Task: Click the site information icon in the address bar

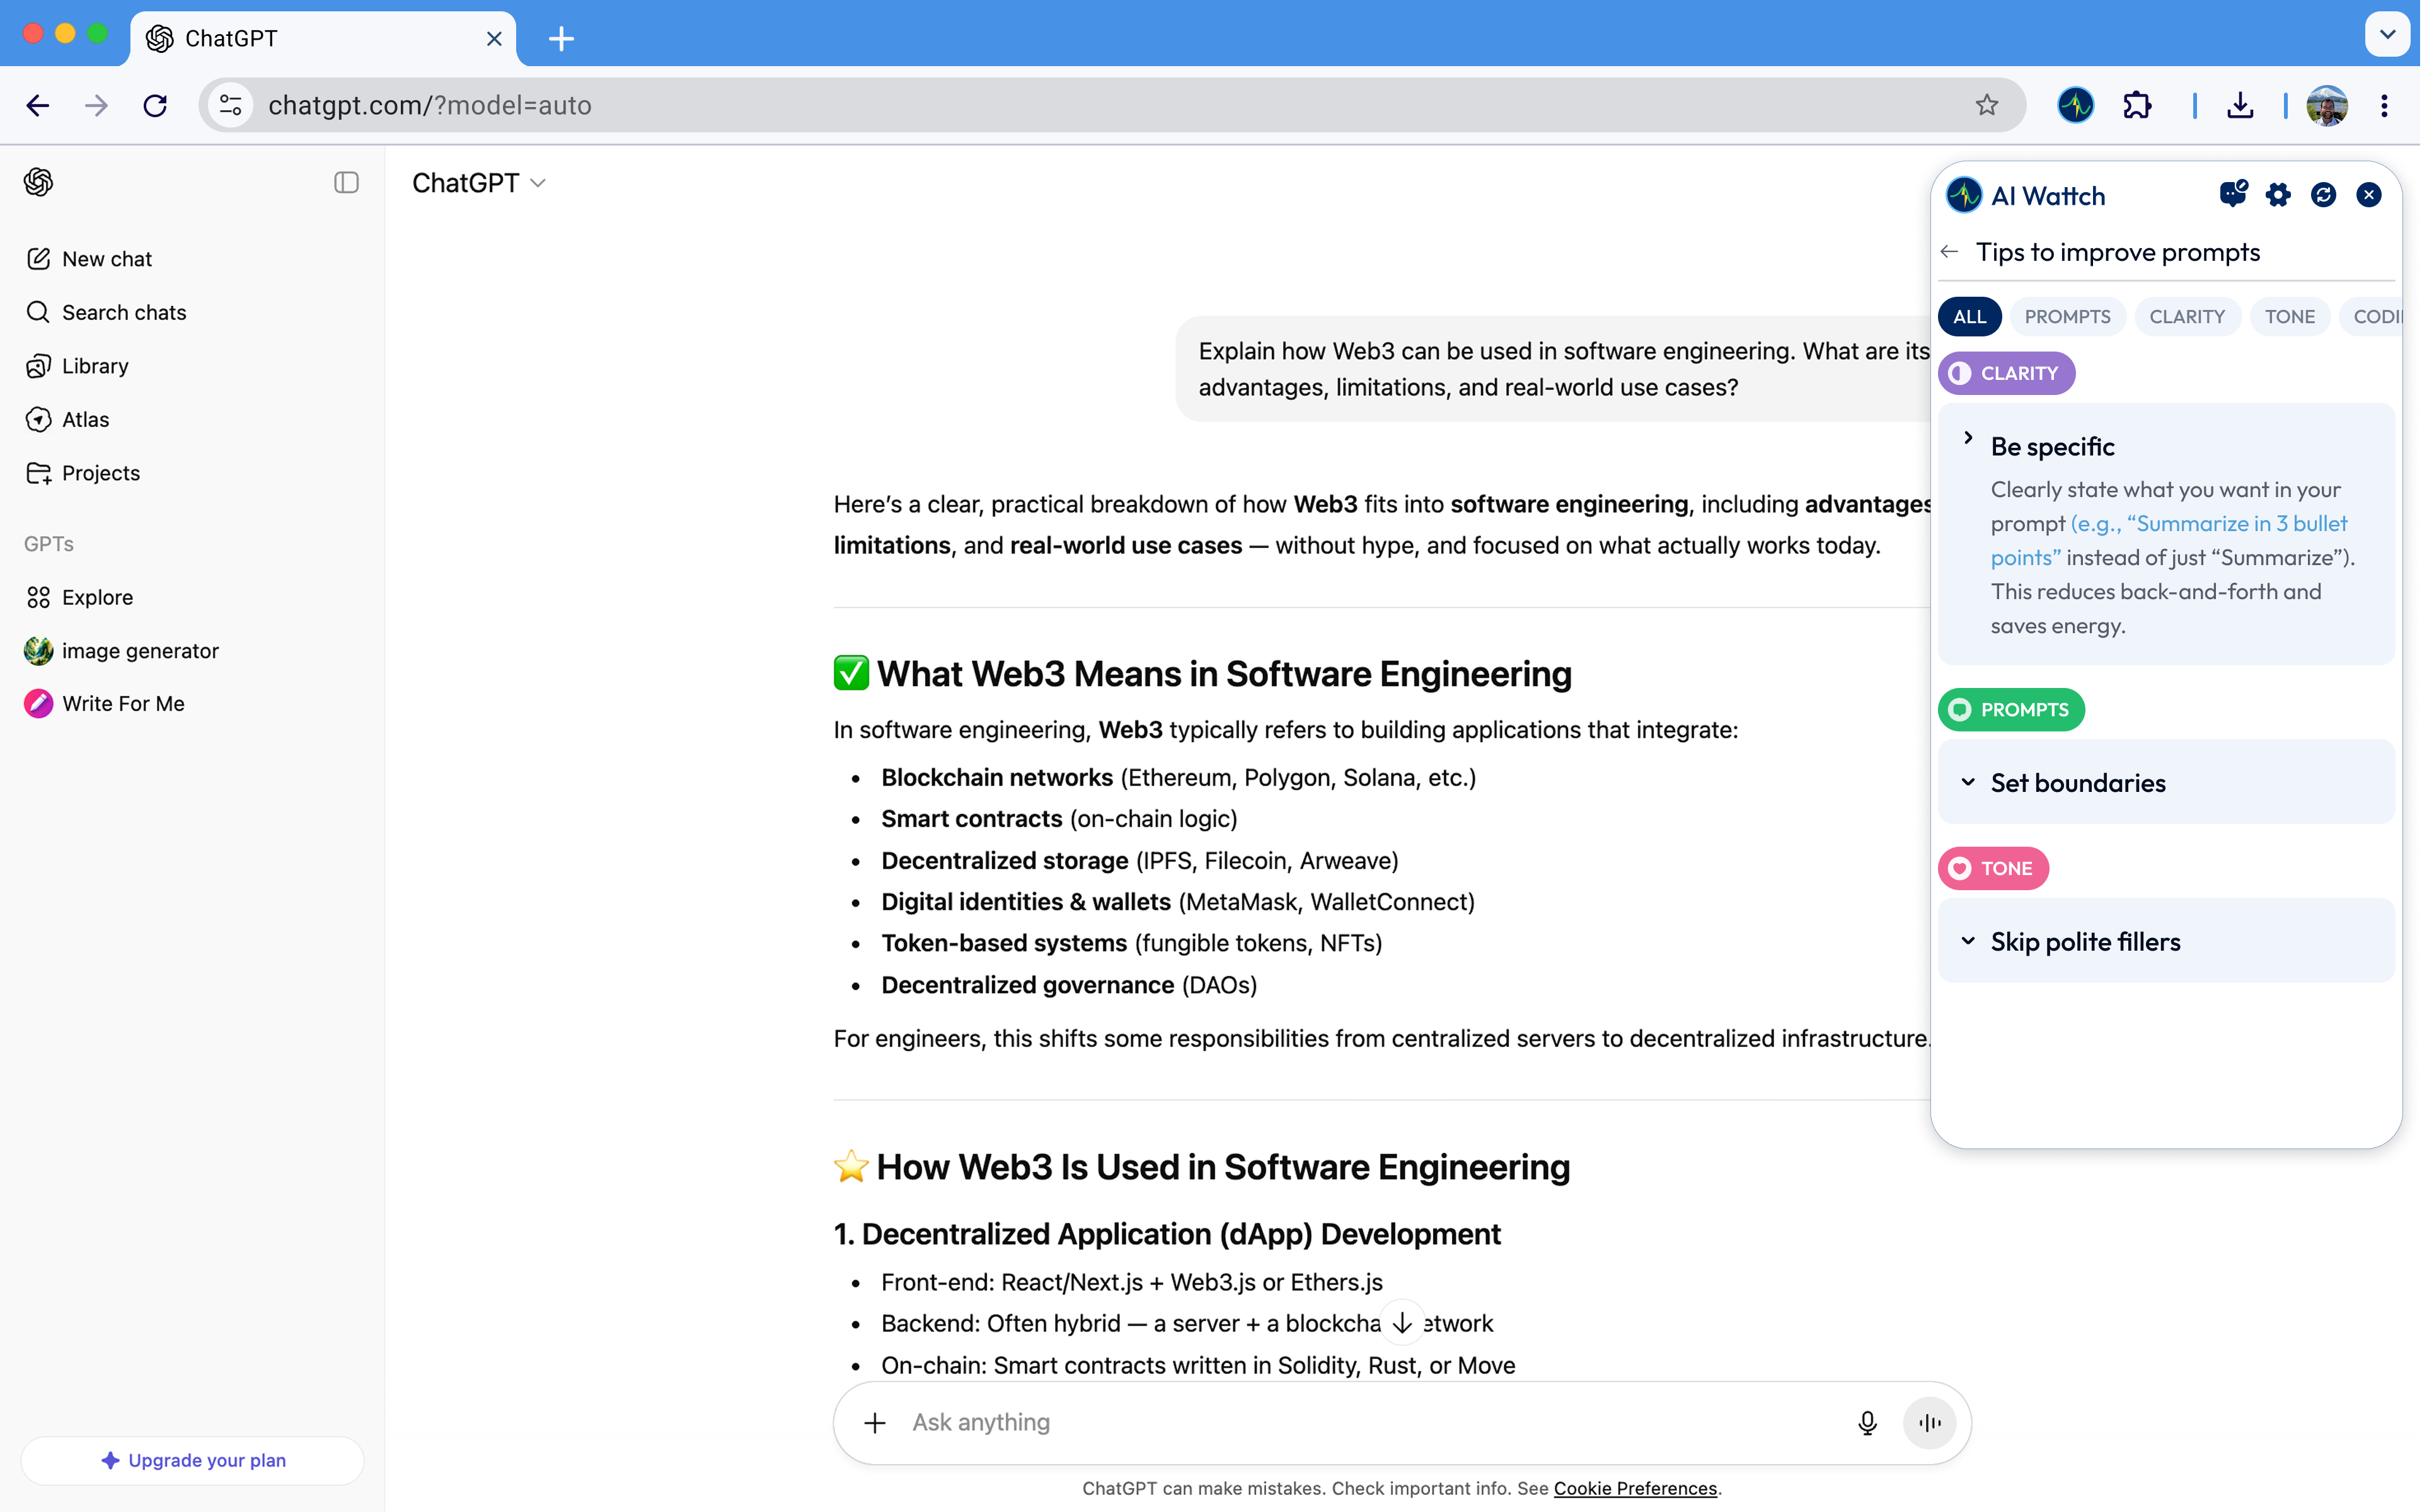Action: pyautogui.click(x=231, y=105)
